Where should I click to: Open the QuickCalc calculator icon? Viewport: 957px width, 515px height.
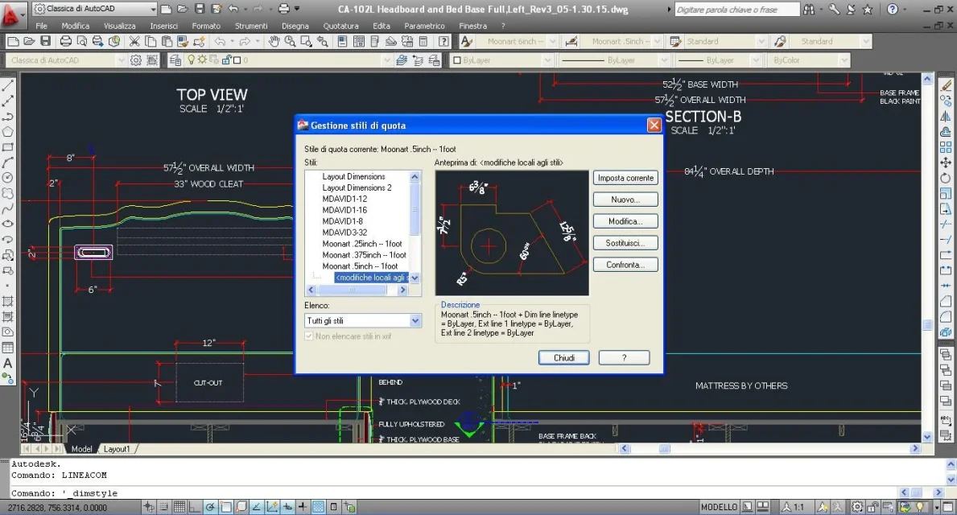click(423, 41)
